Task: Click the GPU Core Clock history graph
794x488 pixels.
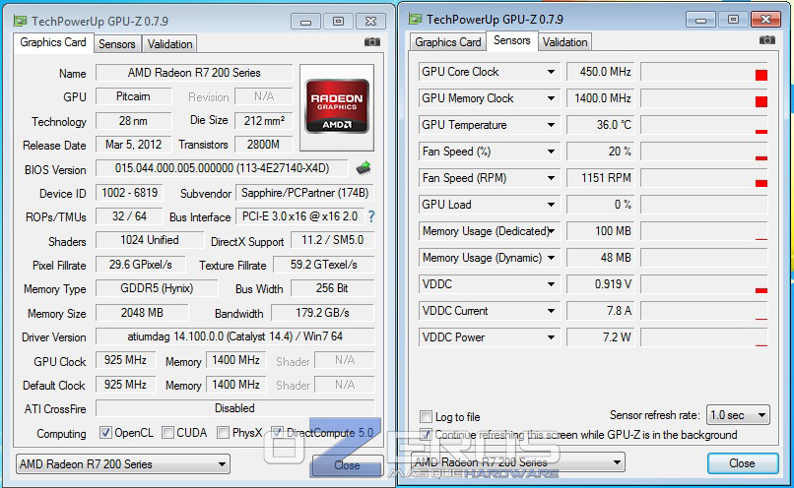Action: (704, 72)
